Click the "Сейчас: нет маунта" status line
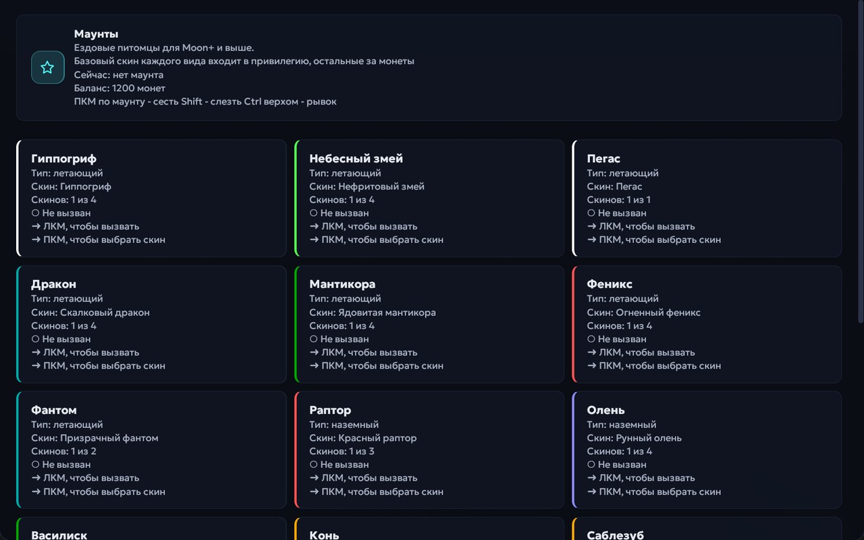864x540 pixels. (119, 75)
